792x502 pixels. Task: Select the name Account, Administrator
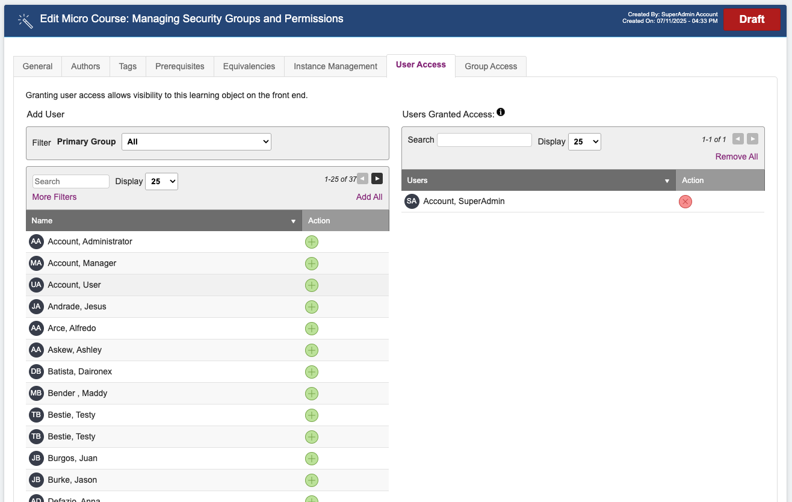[x=90, y=241]
